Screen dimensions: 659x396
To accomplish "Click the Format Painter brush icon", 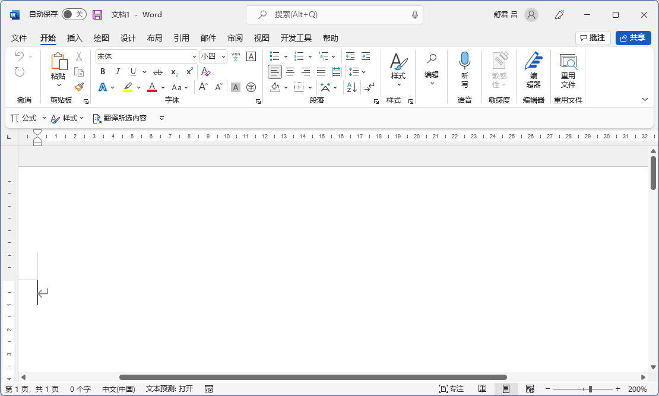I will click(79, 87).
